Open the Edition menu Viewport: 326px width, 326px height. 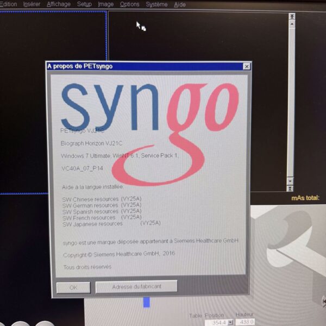pos(8,4)
